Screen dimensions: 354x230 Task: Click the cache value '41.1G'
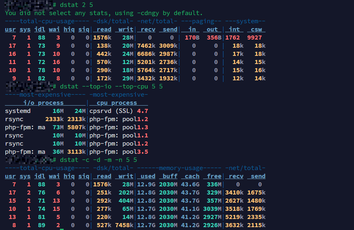(x=190, y=209)
